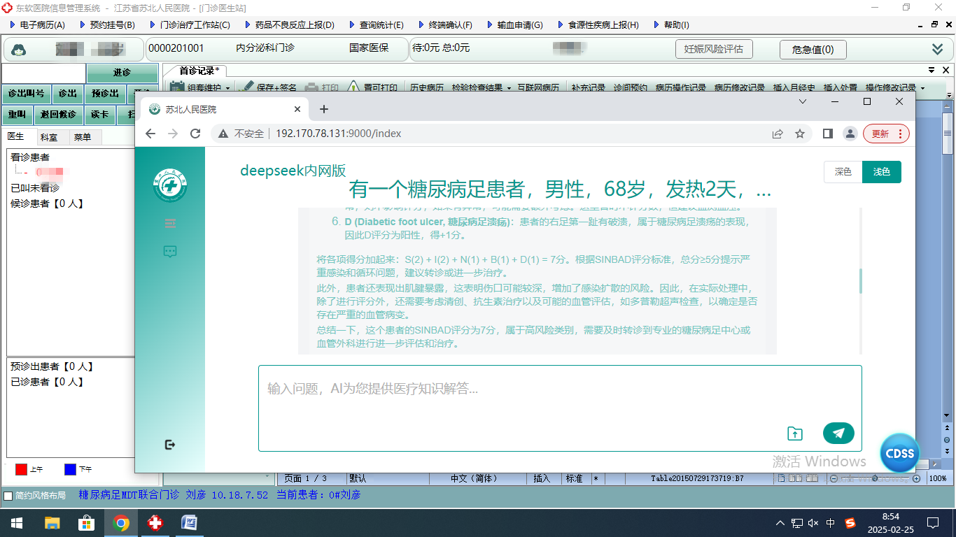This screenshot has width=956, height=537.
Task: Open the floating CDSS assistant icon
Action: [900, 453]
